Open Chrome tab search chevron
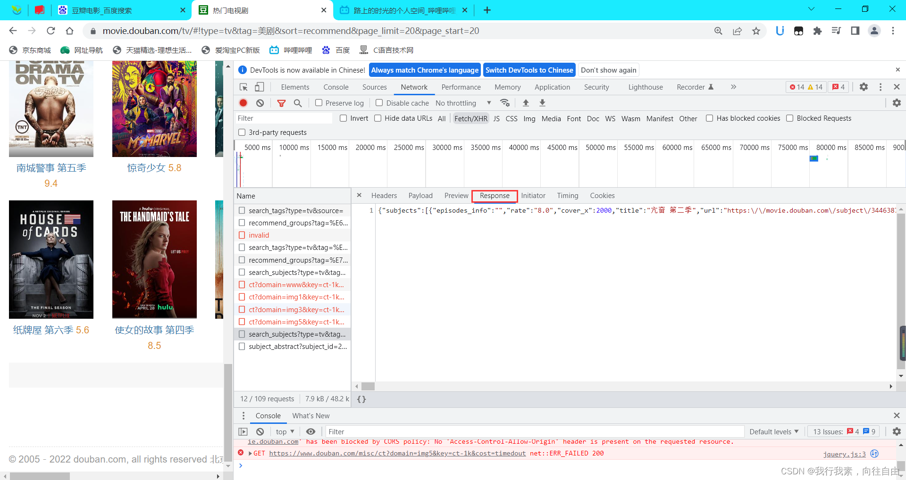 (x=811, y=9)
